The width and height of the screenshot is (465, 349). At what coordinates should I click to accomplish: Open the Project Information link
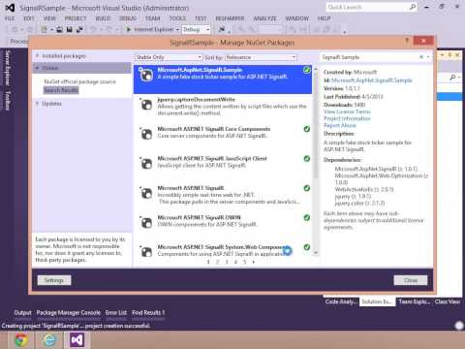[347, 118]
